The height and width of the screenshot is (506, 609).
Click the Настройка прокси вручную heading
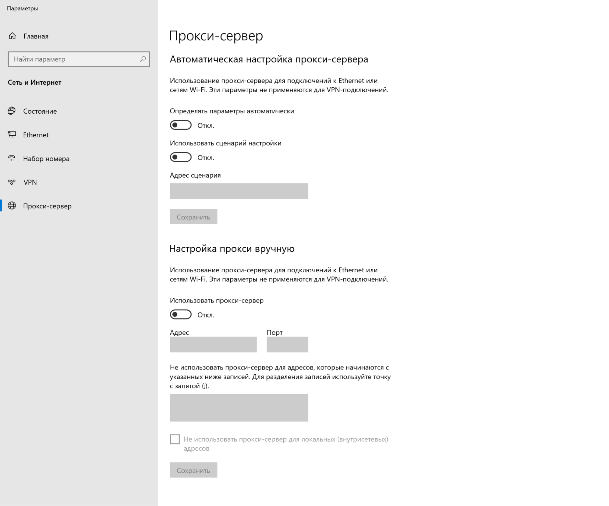(x=232, y=249)
